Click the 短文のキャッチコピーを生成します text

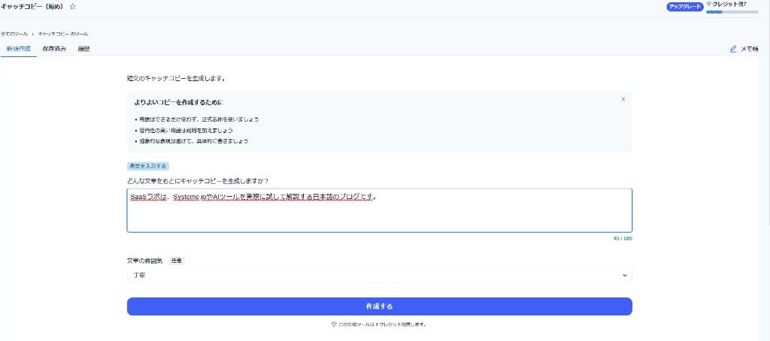click(176, 78)
